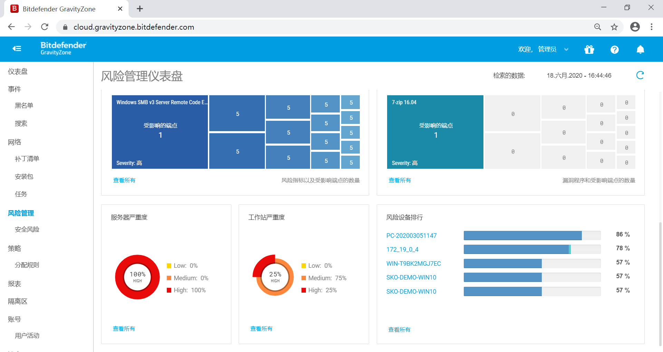Click 查看所有 under the 7-zip vulnerabilities treemap
Screen dimensions: 663x352
pyautogui.click(x=400, y=180)
